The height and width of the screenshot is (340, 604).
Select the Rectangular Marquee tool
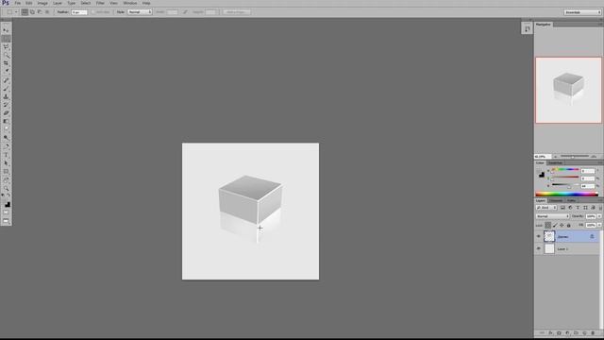click(x=6, y=39)
